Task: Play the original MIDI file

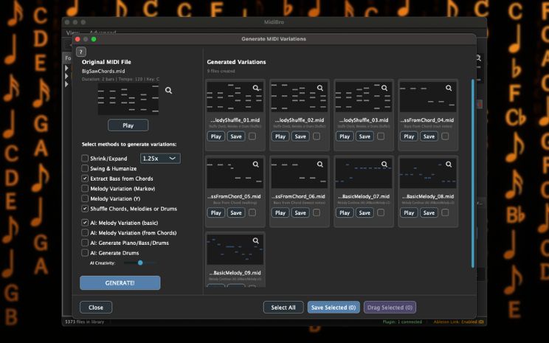Action: pos(128,125)
